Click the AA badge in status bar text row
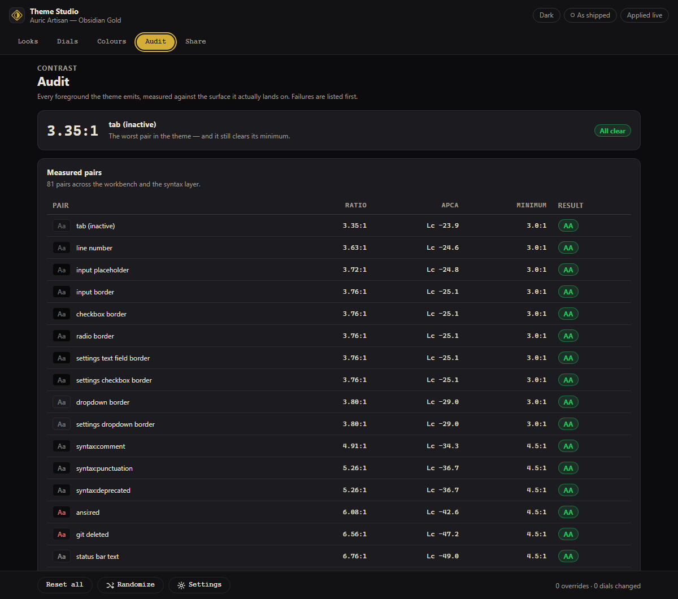Screen dimensions: 678x599 [568, 556]
